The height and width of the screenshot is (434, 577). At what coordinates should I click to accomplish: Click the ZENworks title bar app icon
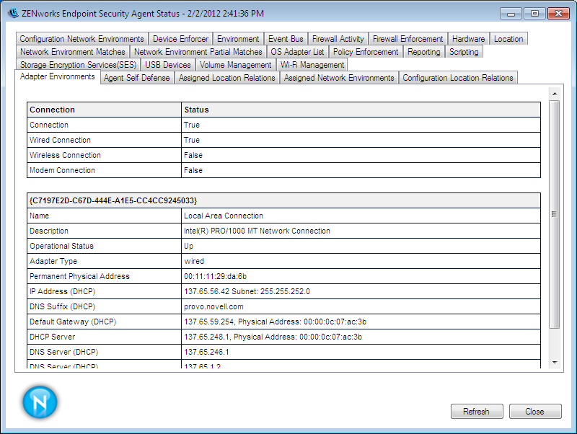13,13
